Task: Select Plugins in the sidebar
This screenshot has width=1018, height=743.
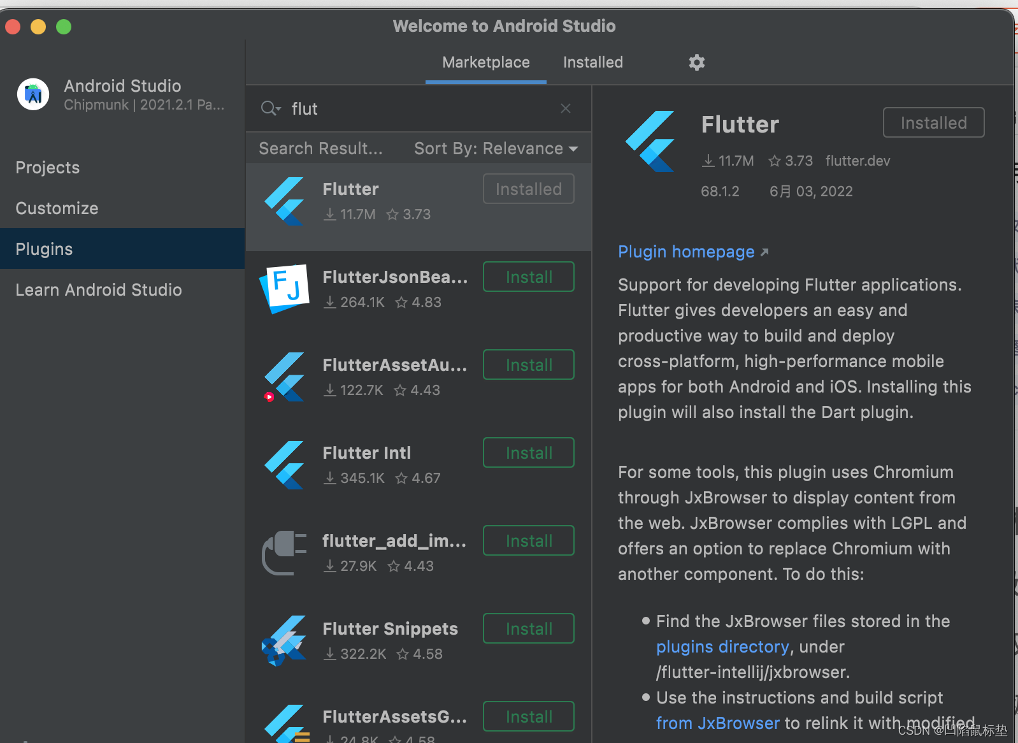Action: pos(122,249)
